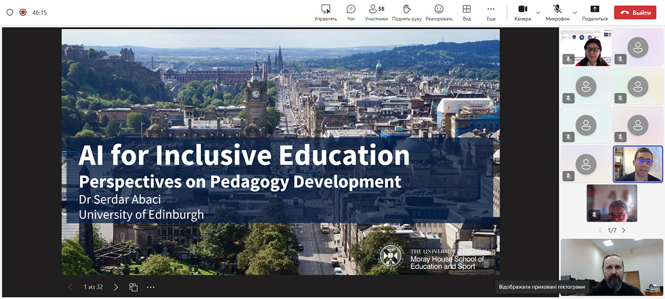Start sharing with Поделиться

595,12
